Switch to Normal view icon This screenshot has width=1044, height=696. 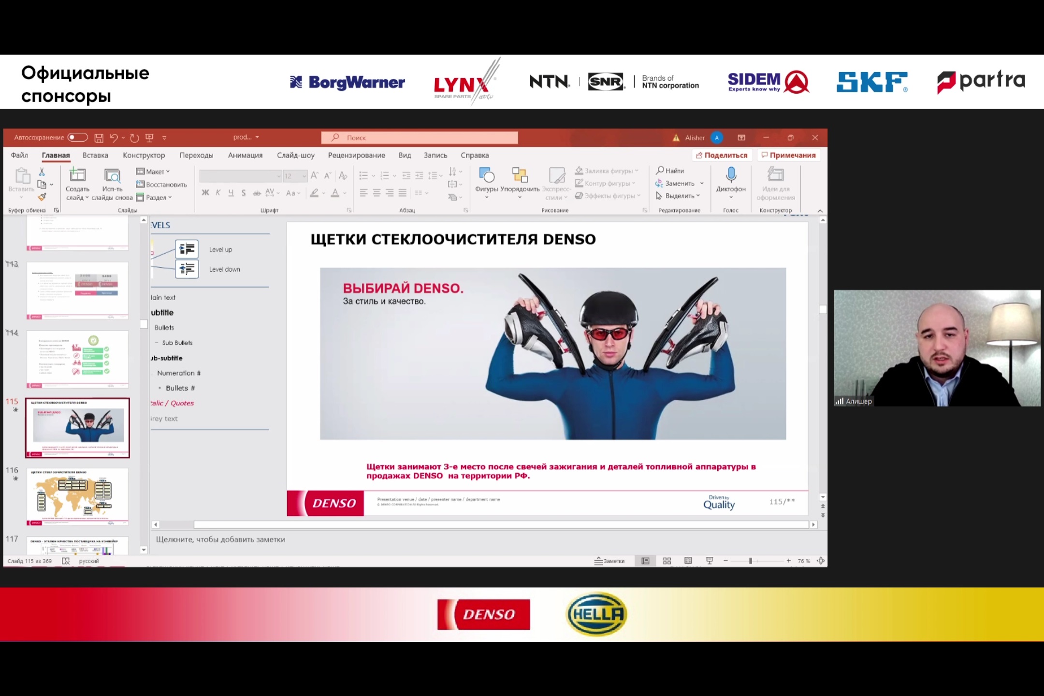pos(645,561)
